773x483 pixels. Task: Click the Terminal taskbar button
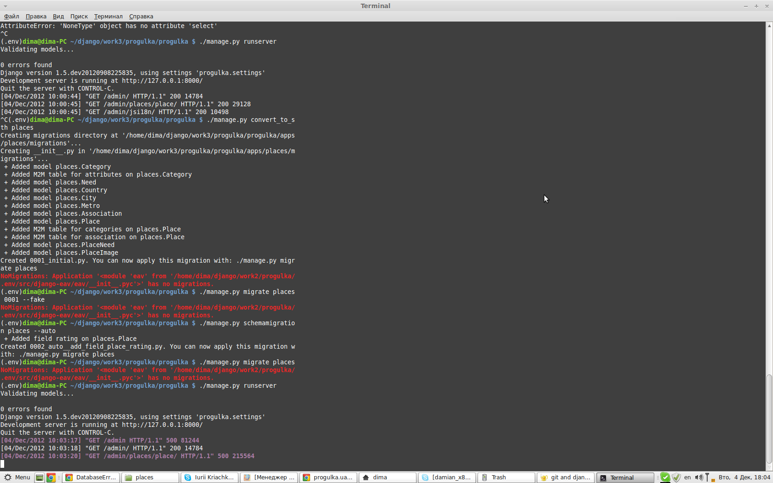tap(625, 477)
